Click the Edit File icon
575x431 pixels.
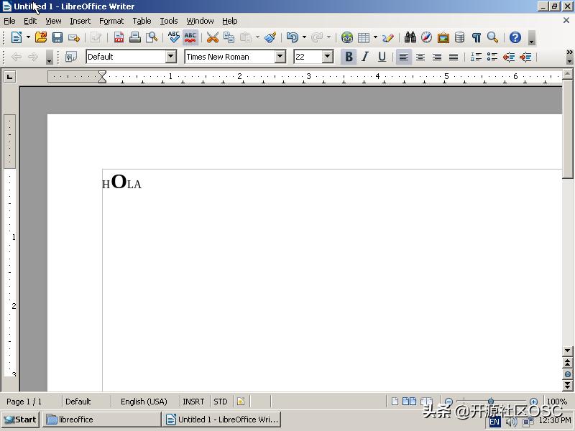[x=96, y=37]
